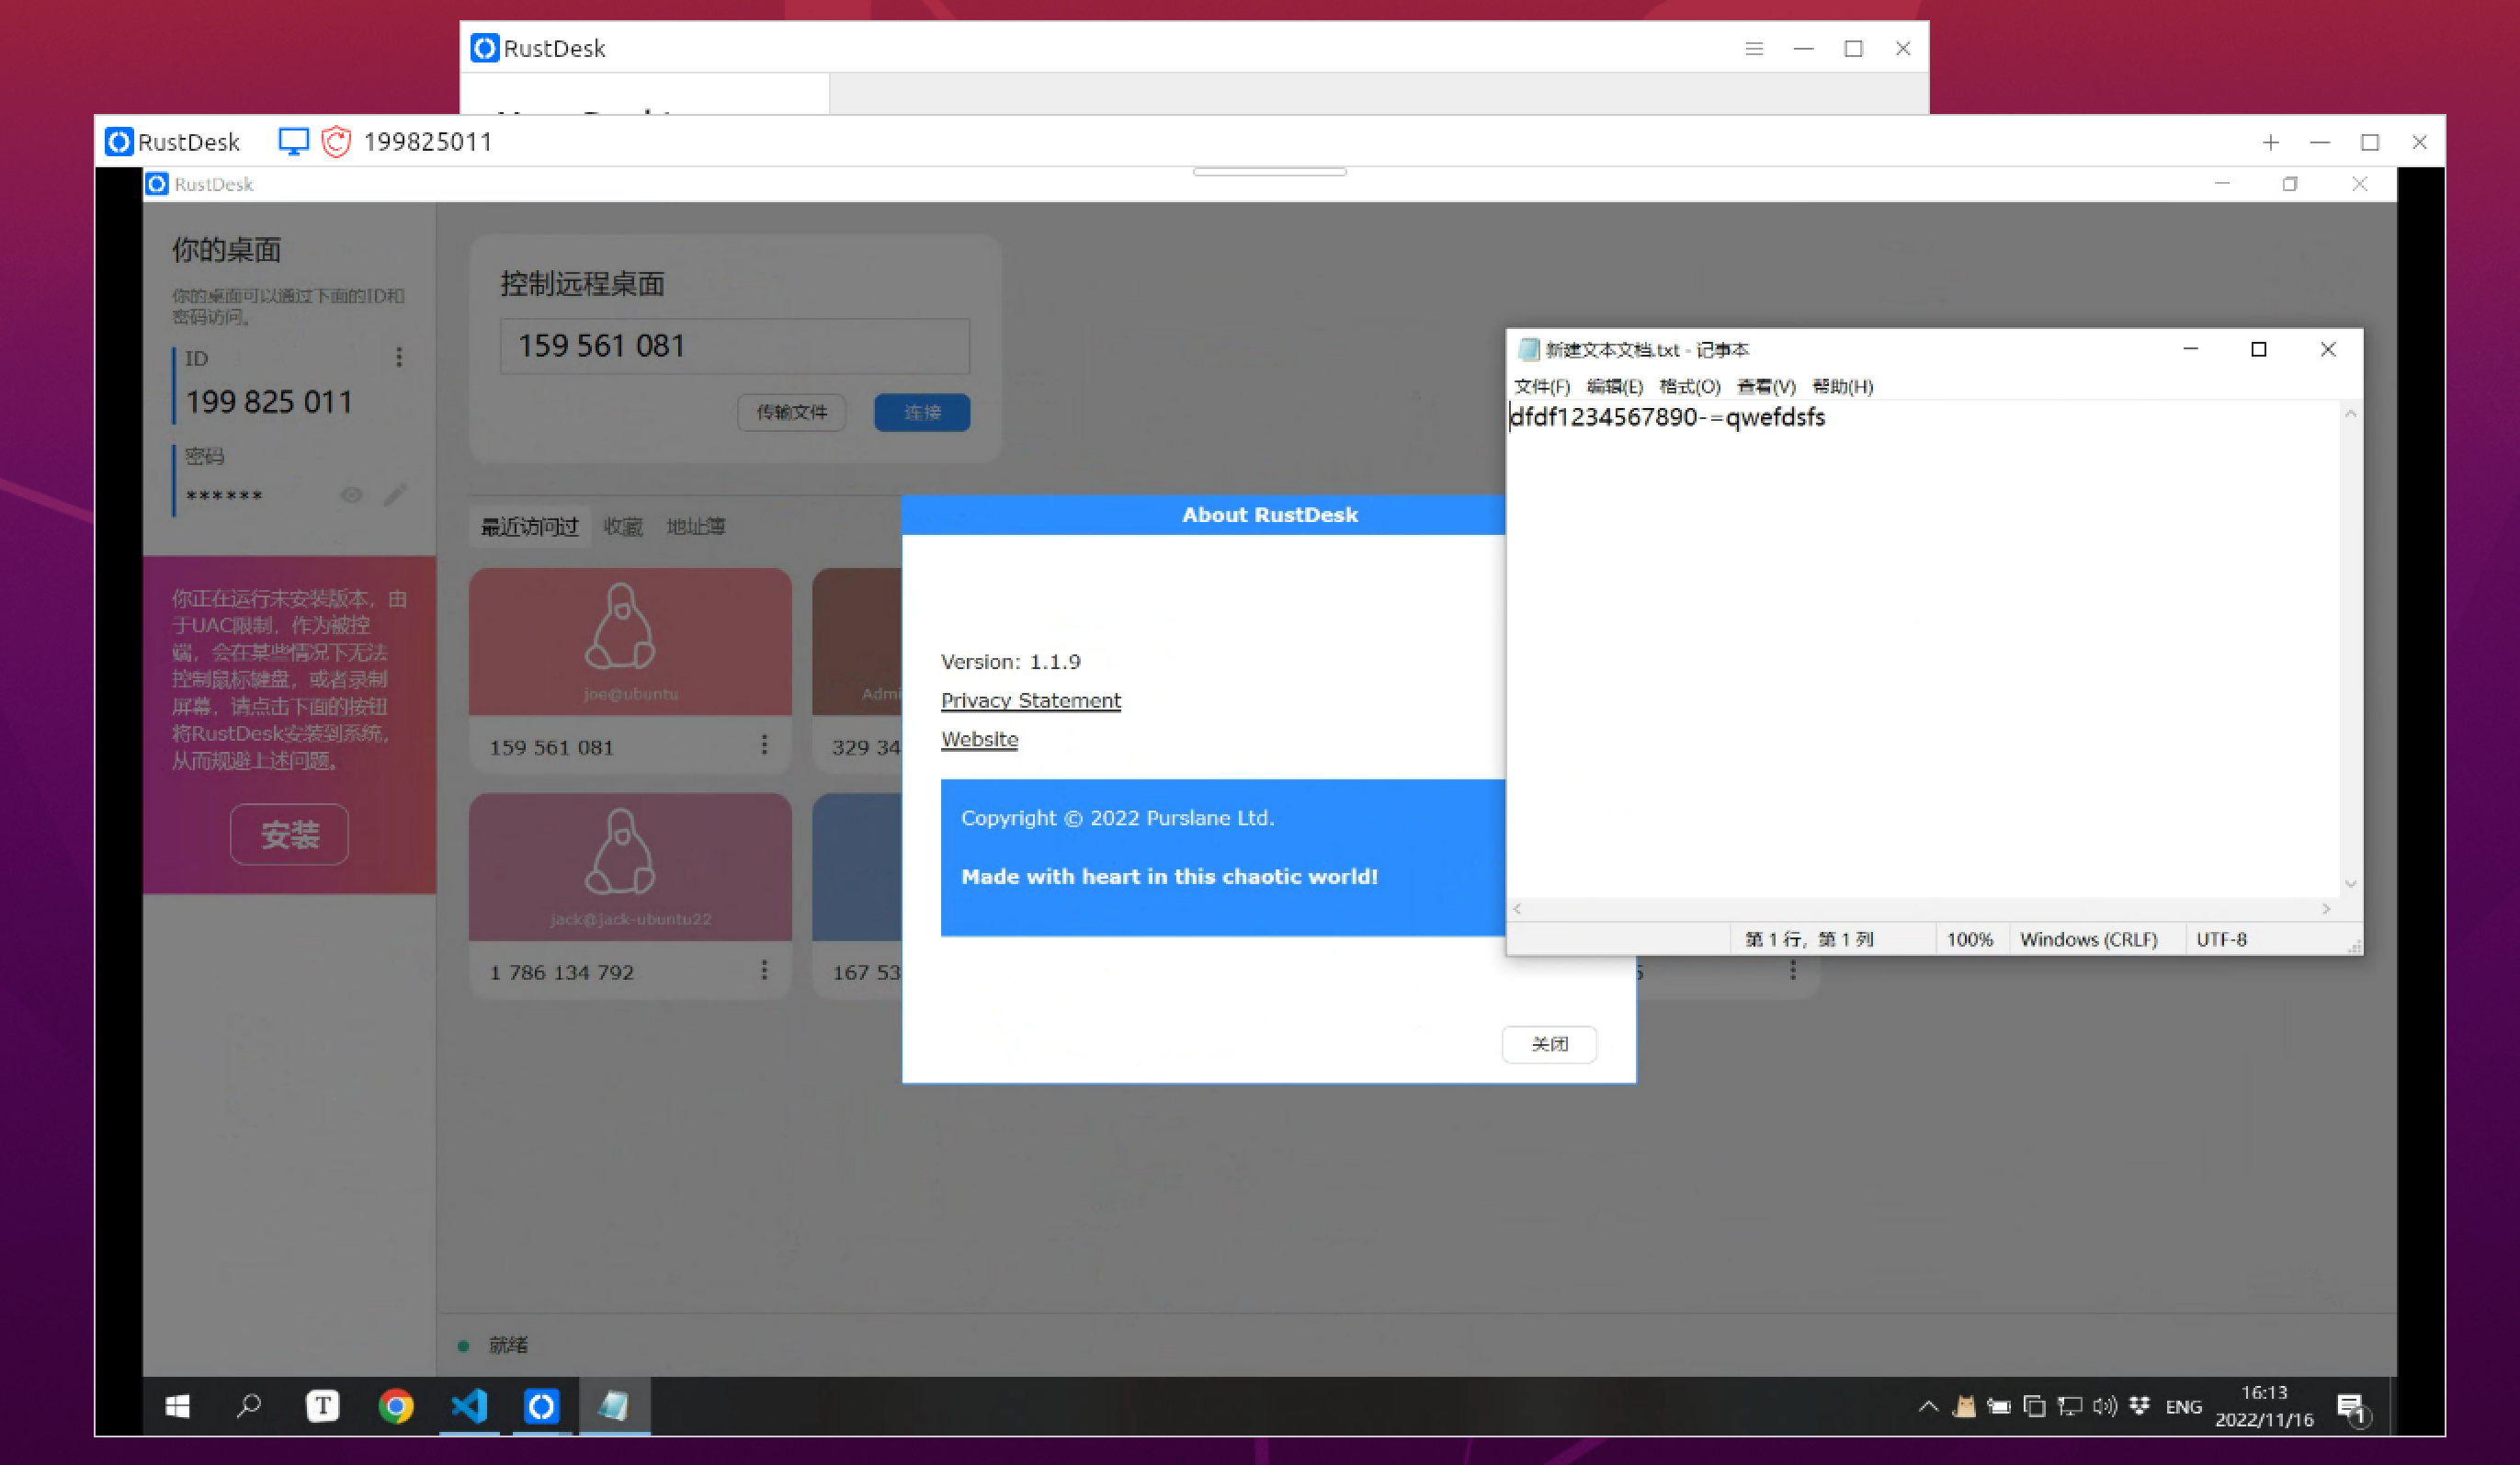Open the three-dot menu next to the ID
Image resolution: width=2520 pixels, height=1465 pixels.
[399, 357]
